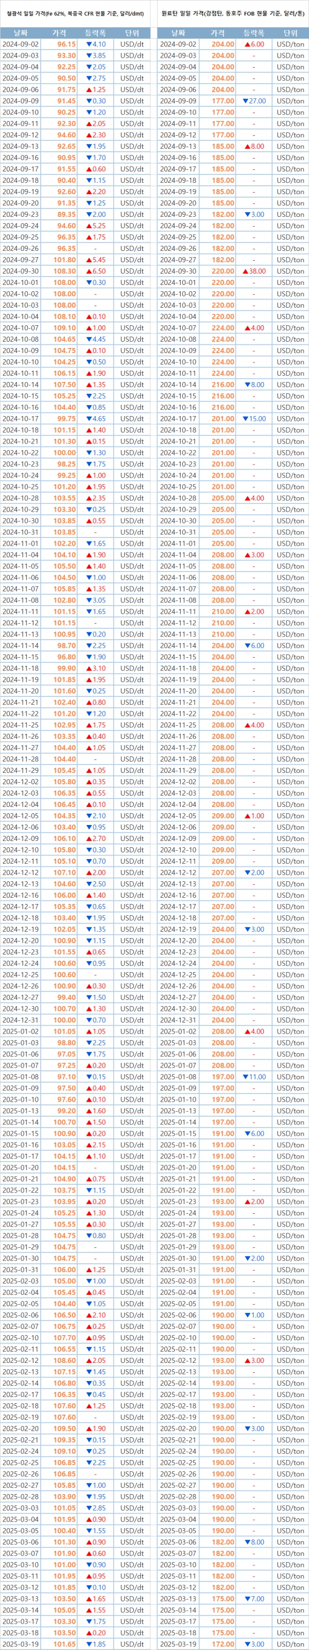Click the ▼11.00 coking coal decrease indicator

coord(254,1077)
